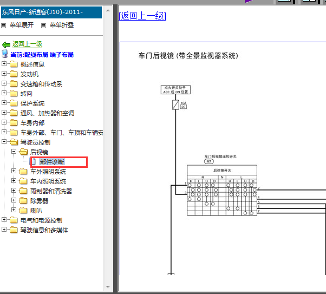326x294 pixels.
Task: Expand the 转向 tree node
Action: pyautogui.click(x=4, y=93)
